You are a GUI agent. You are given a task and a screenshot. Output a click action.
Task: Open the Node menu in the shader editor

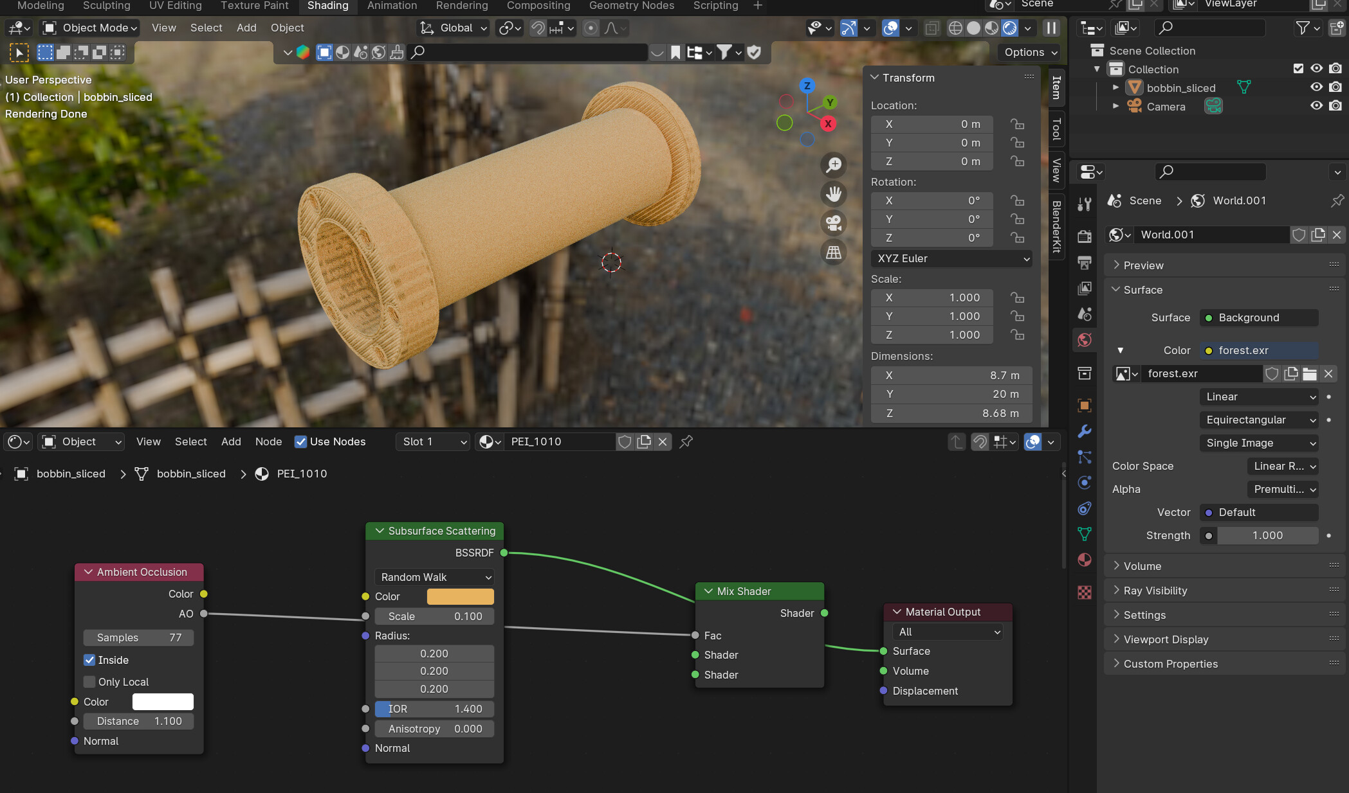point(268,441)
